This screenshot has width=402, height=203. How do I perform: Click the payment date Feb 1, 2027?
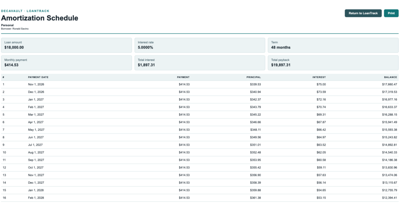(36, 107)
